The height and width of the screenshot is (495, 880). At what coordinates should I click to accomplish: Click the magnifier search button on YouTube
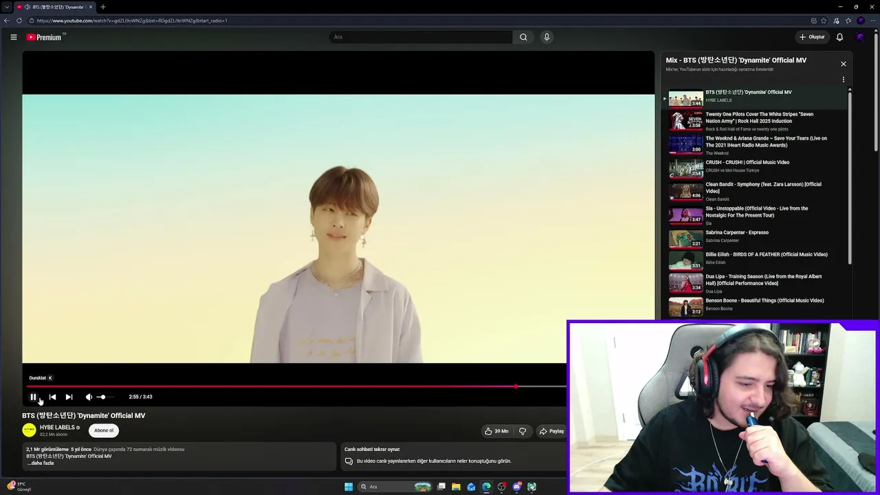523,37
